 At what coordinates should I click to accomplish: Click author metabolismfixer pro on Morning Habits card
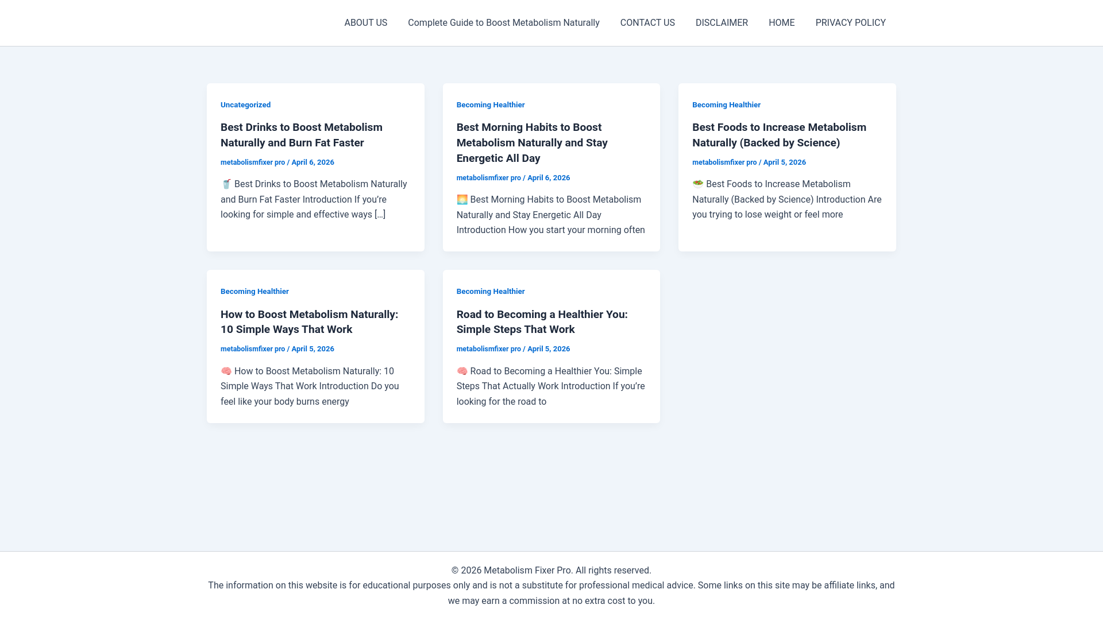click(489, 178)
